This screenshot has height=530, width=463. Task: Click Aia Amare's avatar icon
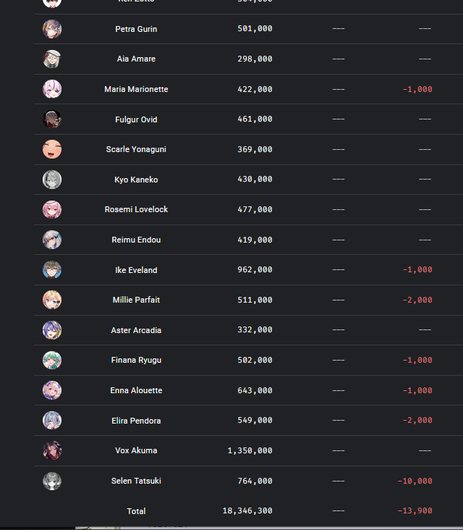(x=52, y=59)
